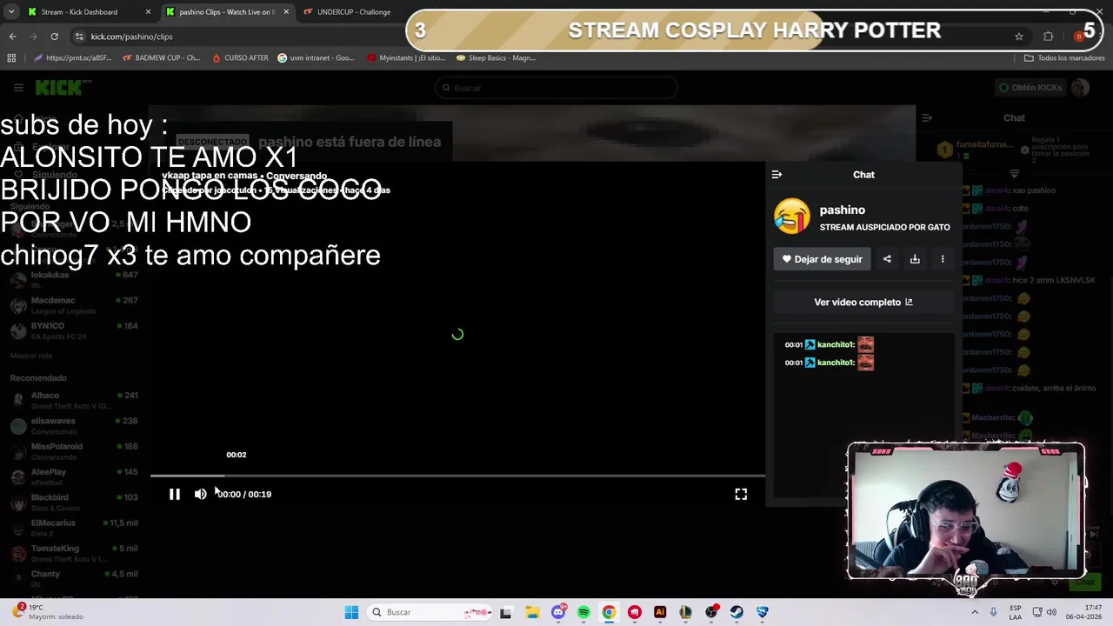Select the pashino Clips tab

227,12
